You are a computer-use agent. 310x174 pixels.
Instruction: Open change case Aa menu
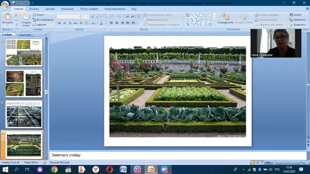pos(93,23)
